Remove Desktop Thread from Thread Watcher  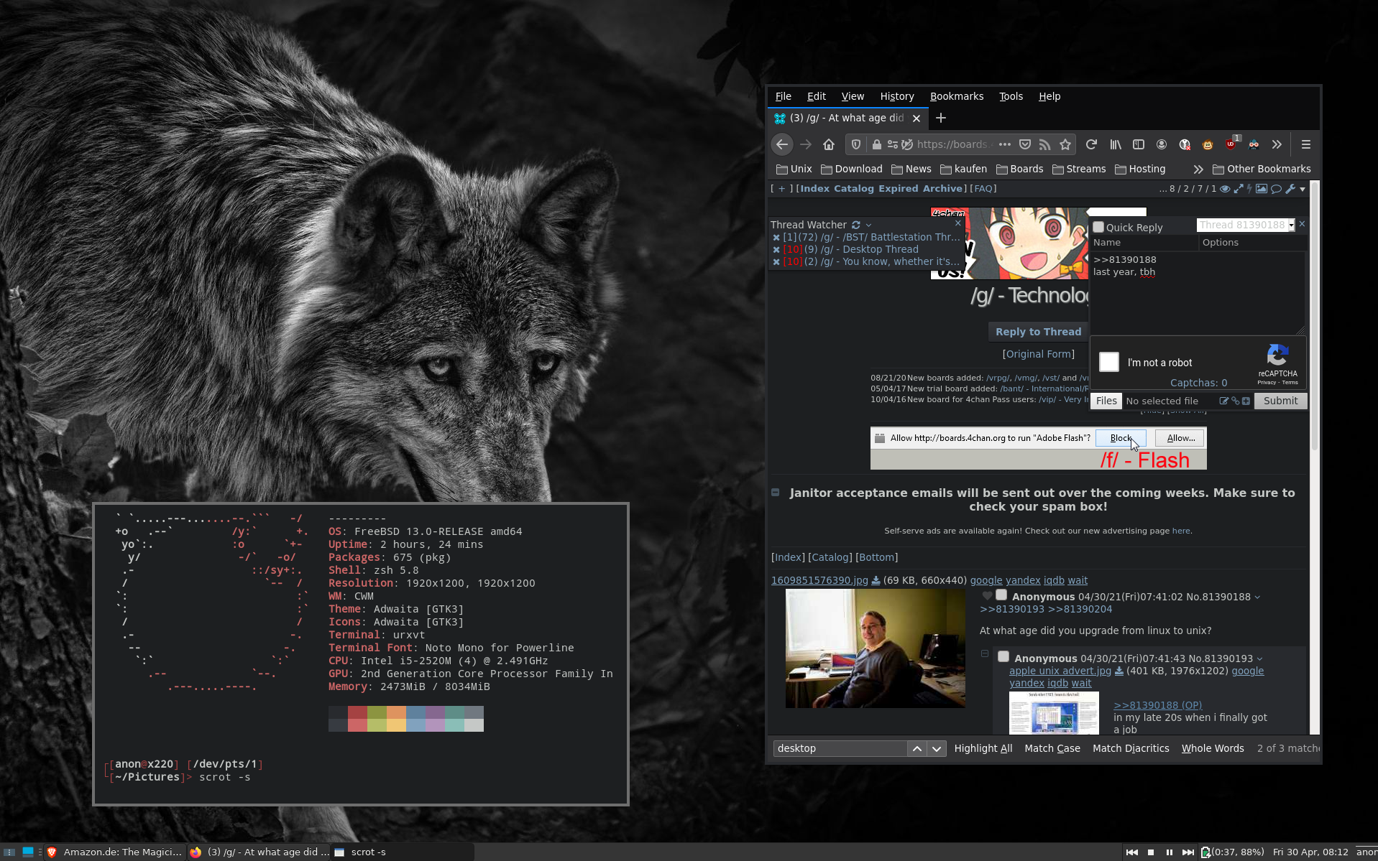776,249
